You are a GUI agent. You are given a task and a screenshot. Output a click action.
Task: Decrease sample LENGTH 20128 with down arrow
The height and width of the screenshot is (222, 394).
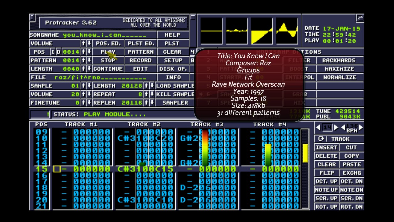coord(152,86)
